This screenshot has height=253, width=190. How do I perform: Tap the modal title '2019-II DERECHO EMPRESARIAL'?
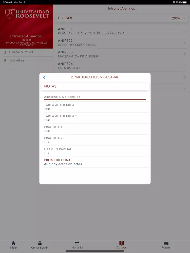pyautogui.click(x=95, y=77)
